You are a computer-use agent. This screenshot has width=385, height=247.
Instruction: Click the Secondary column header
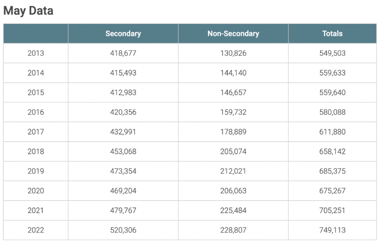[123, 34]
